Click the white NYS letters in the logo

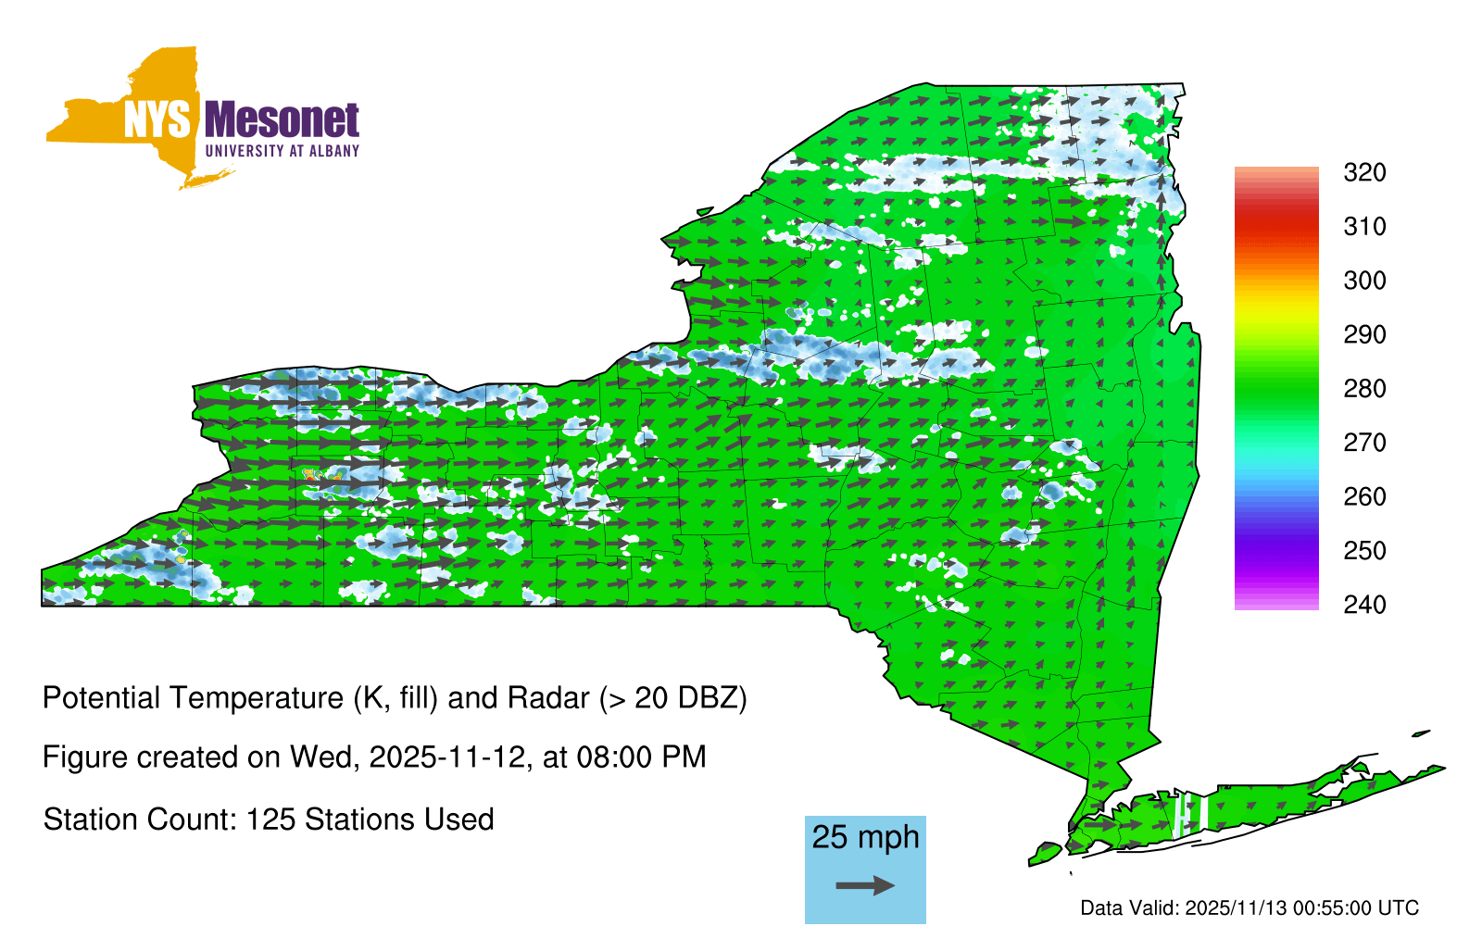tap(157, 120)
